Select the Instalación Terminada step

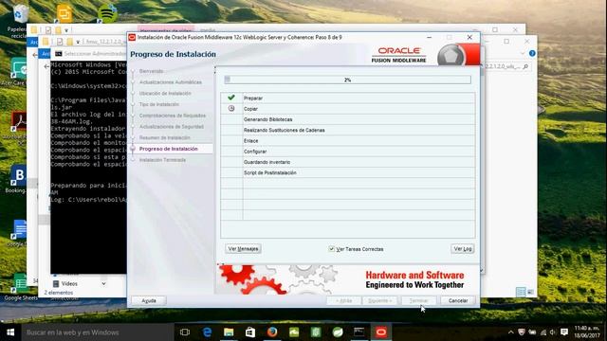tap(162, 160)
